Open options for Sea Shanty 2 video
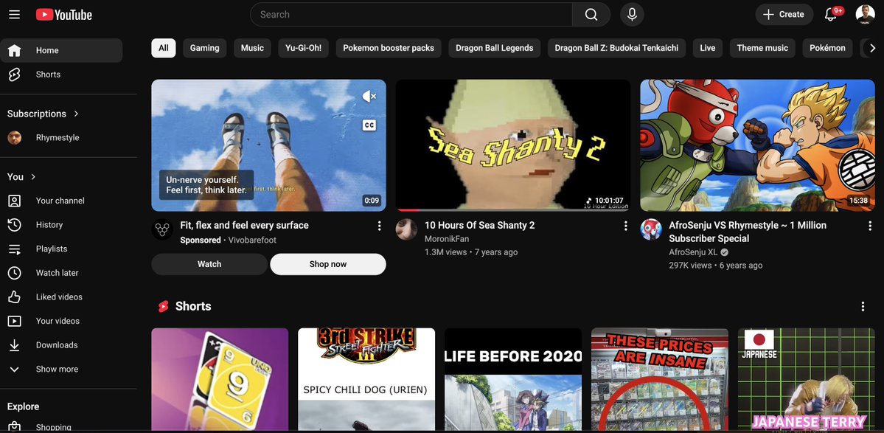The height and width of the screenshot is (433, 884). click(x=625, y=226)
